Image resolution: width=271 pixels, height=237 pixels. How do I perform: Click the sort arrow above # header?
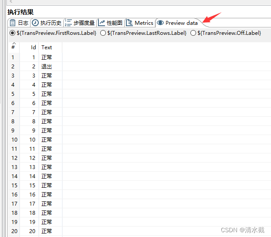pos(14,43)
